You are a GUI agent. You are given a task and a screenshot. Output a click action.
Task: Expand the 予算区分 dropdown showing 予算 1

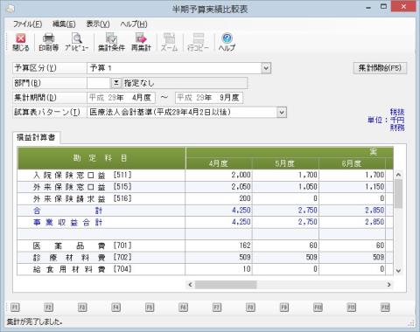click(266, 68)
